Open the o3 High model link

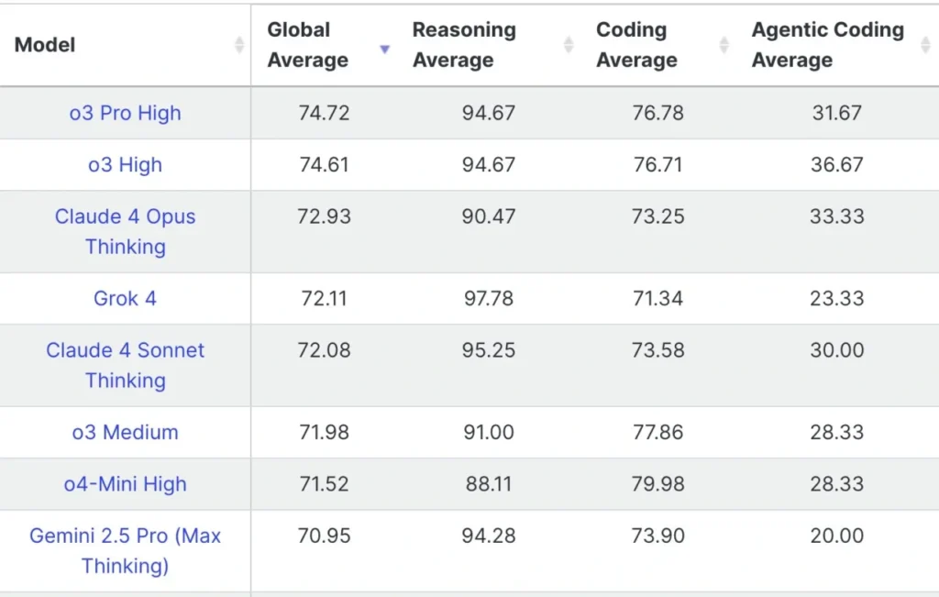[x=125, y=165]
